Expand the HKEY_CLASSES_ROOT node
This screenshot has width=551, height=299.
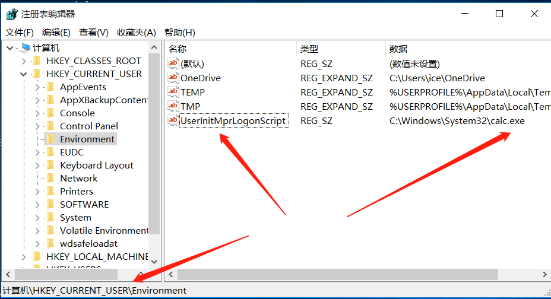[x=24, y=61]
